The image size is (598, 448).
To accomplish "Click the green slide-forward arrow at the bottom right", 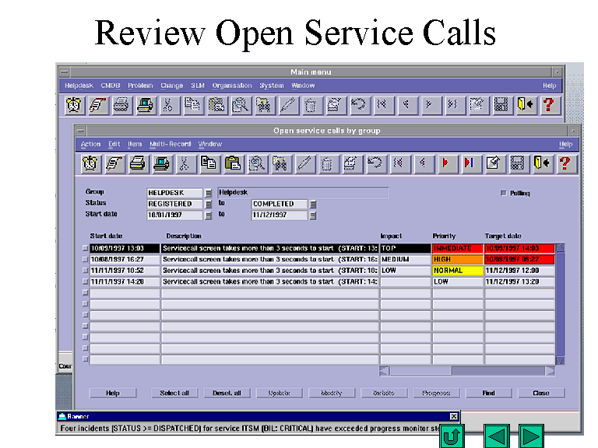I will 531,436.
